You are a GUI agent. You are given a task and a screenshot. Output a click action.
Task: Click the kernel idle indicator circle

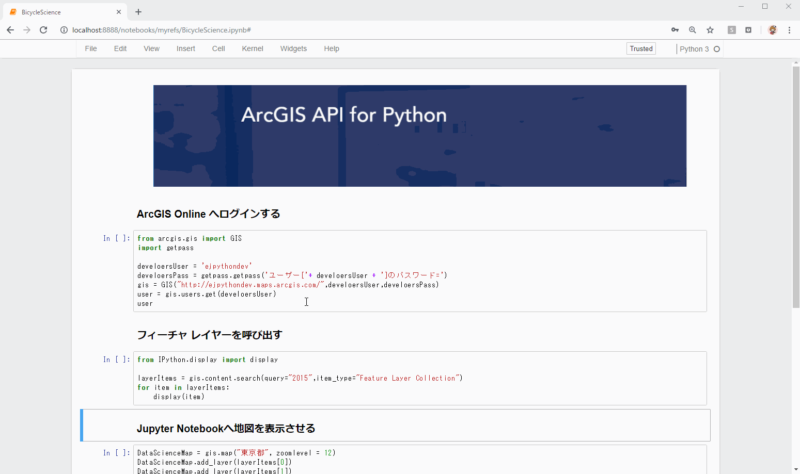717,49
